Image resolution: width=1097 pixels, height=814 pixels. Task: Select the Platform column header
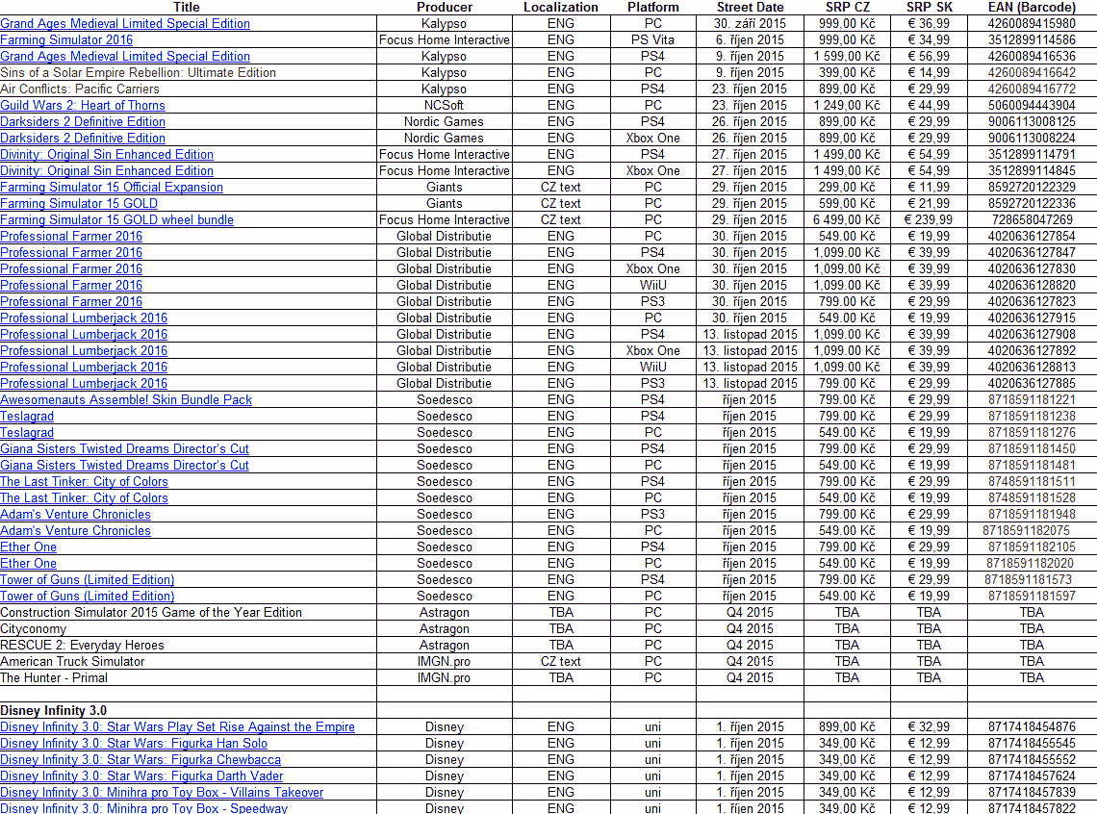(x=652, y=8)
